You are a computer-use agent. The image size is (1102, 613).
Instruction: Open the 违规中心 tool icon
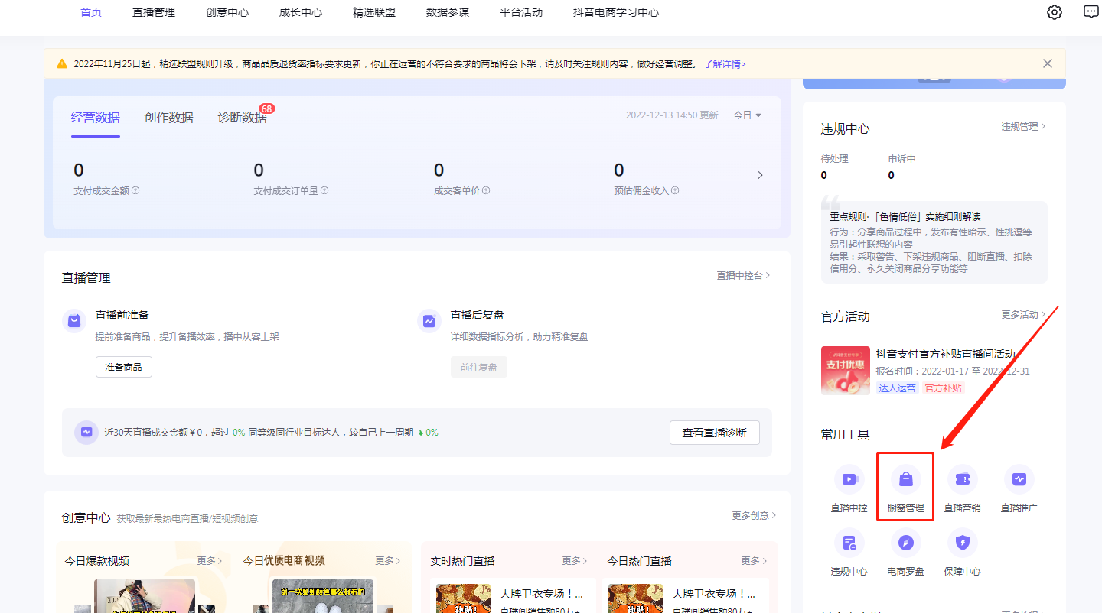849,543
